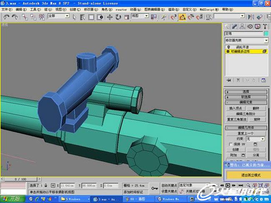
Task: Toggle Show End Result icon under stack
Action: click(238, 80)
